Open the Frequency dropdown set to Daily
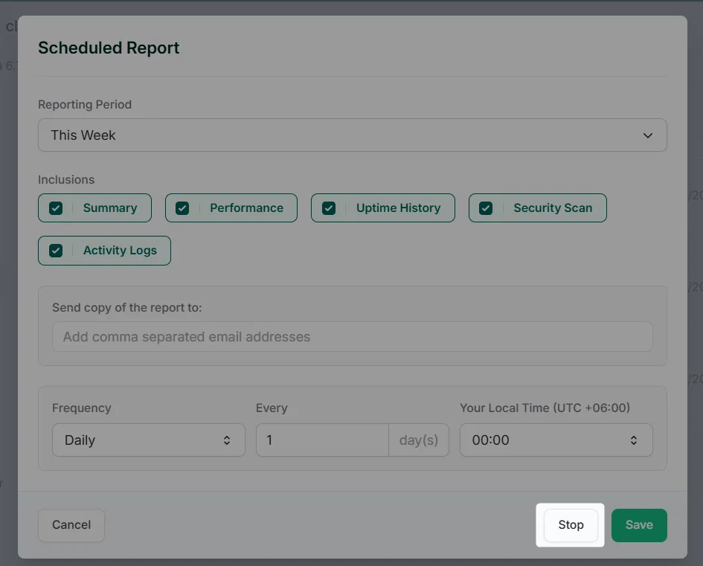Viewport: 703px width, 566px height. [148, 440]
